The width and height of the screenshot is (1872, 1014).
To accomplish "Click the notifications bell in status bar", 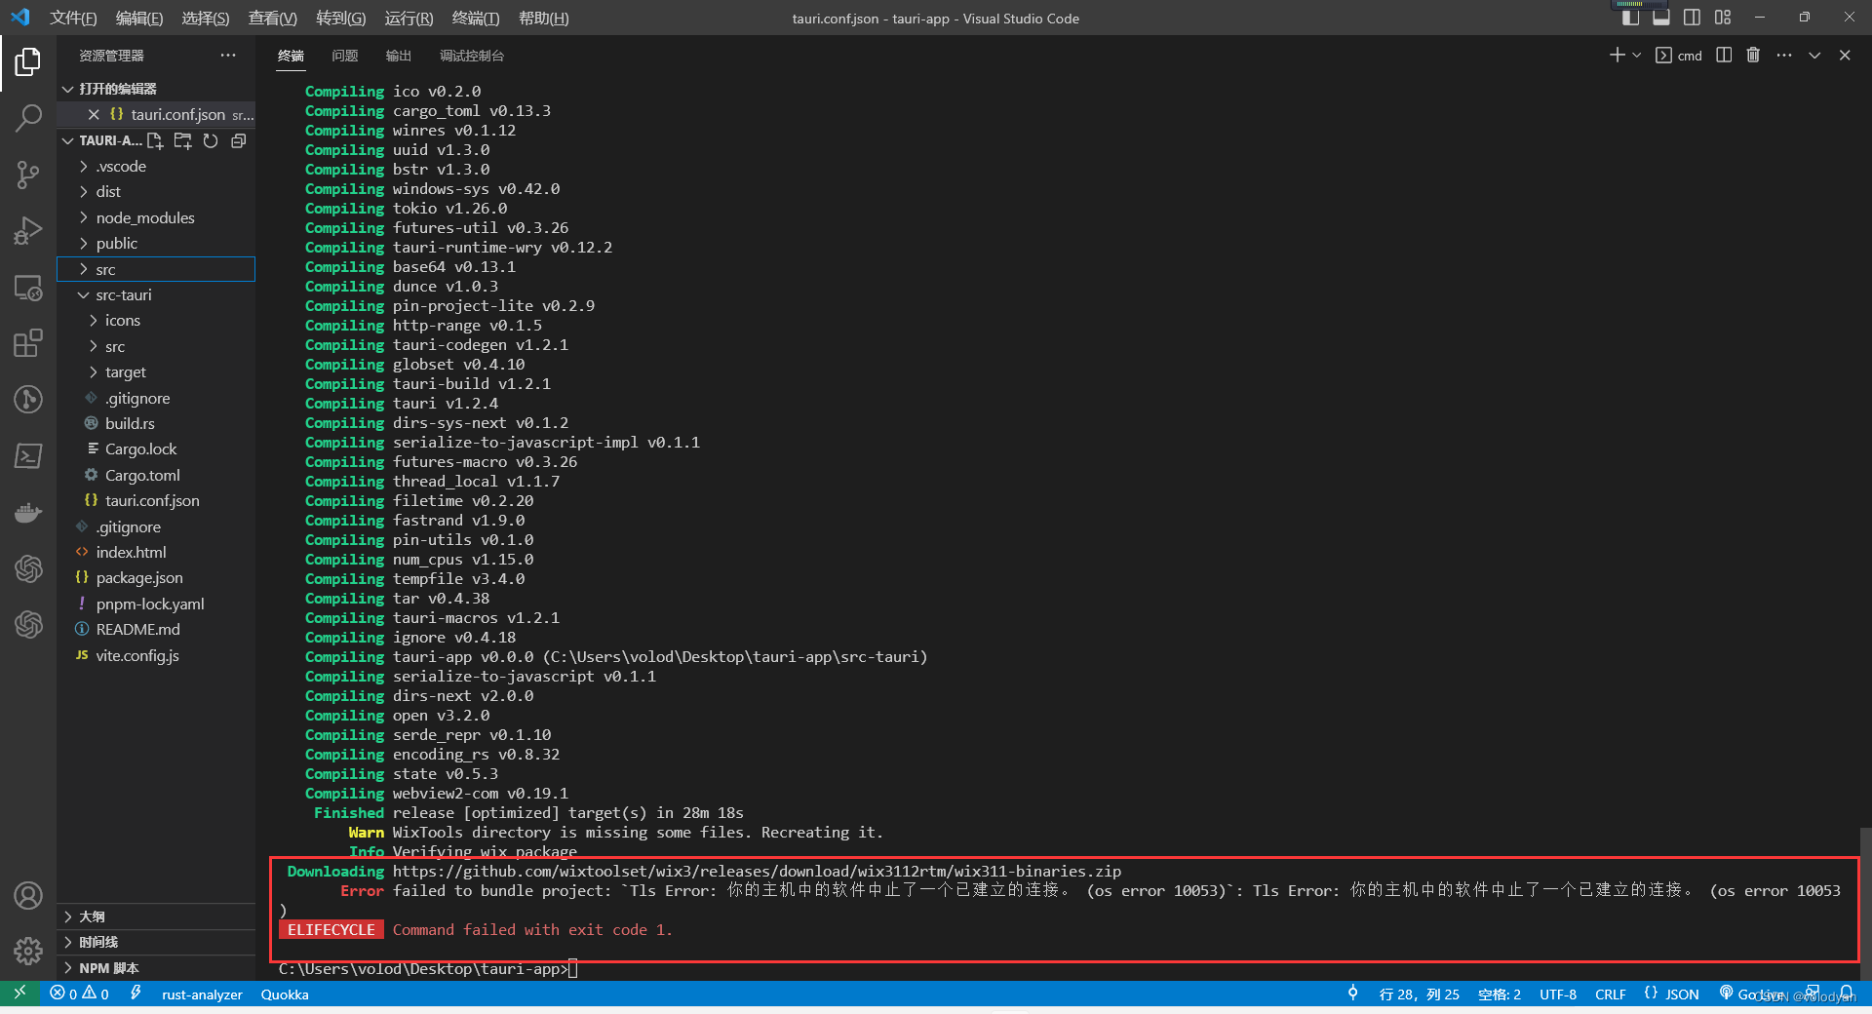I will tap(1846, 994).
